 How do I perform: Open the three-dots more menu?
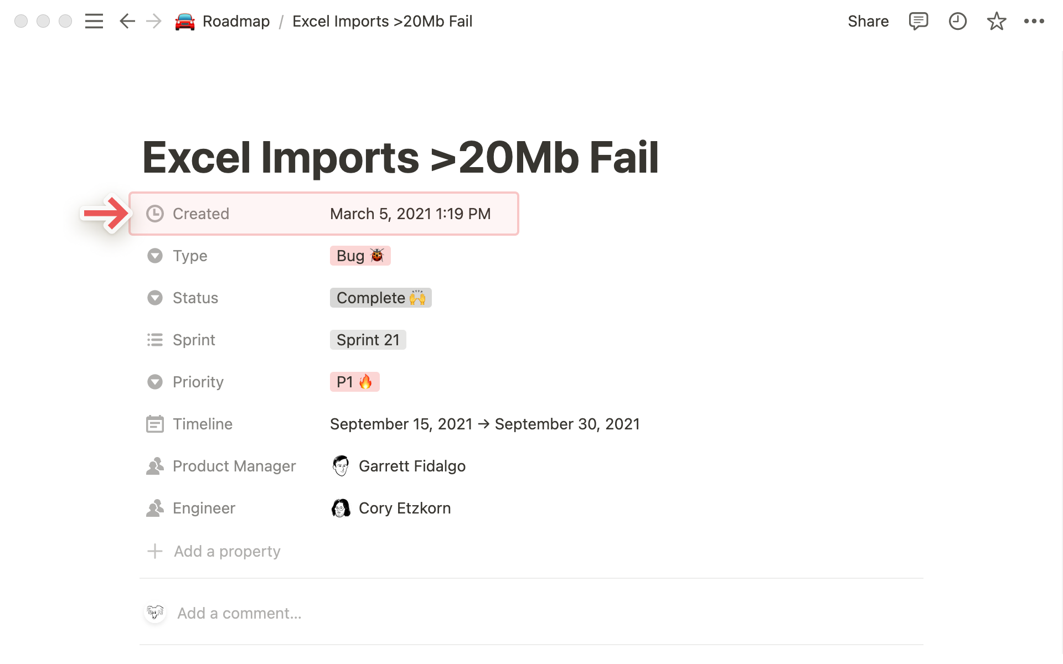coord(1034,22)
